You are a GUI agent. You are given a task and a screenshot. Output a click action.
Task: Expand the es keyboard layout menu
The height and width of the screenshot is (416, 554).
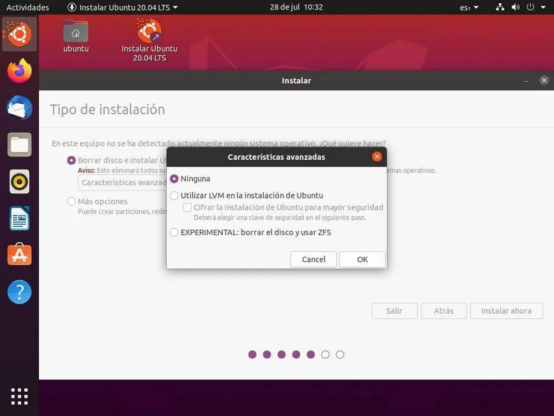(x=469, y=7)
